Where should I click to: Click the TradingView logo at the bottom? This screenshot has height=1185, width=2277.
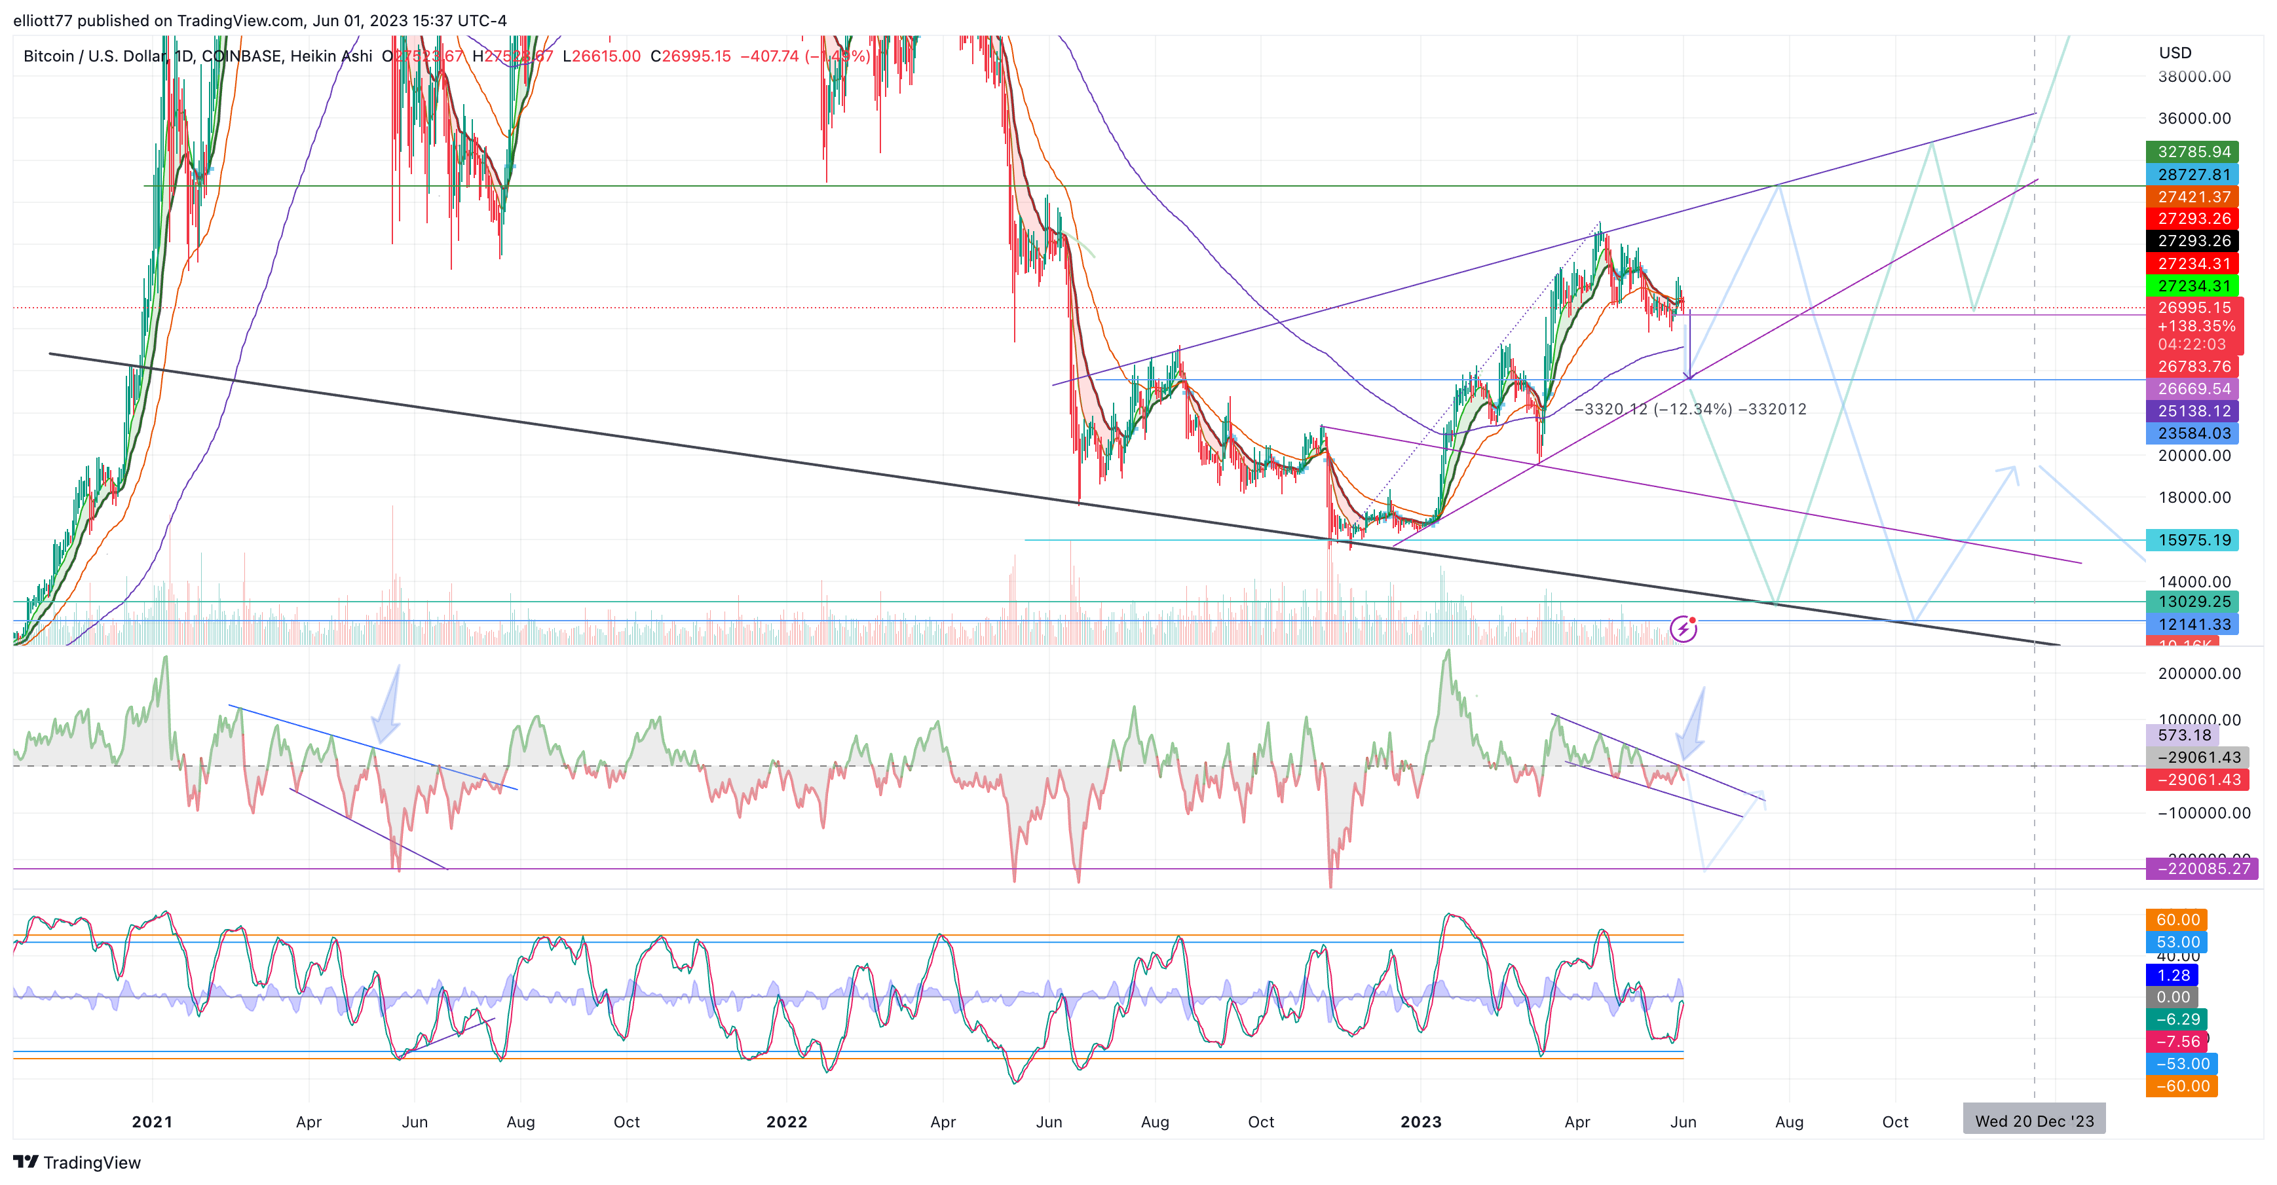(x=77, y=1162)
